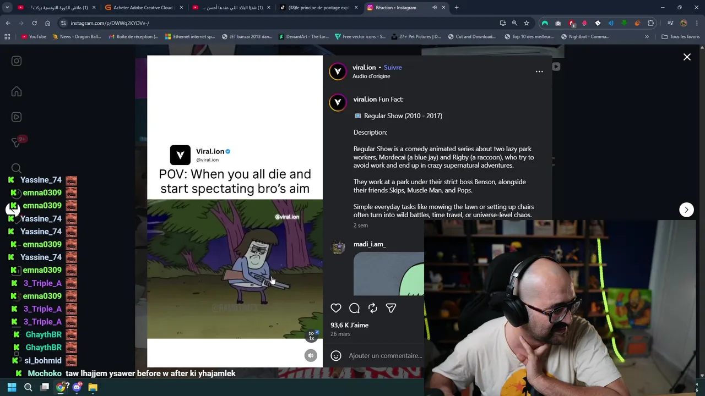Repost using the repost arrows icon

tap(373, 308)
